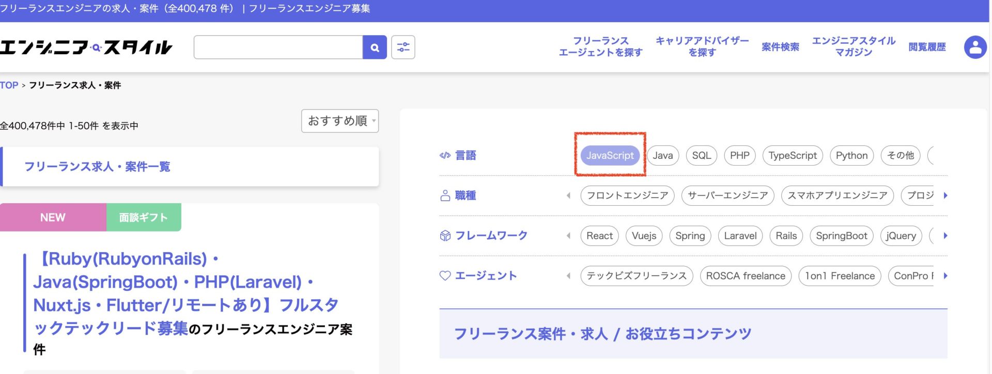Click the エンジニアスタイル site logo
992x374 pixels.
point(86,47)
